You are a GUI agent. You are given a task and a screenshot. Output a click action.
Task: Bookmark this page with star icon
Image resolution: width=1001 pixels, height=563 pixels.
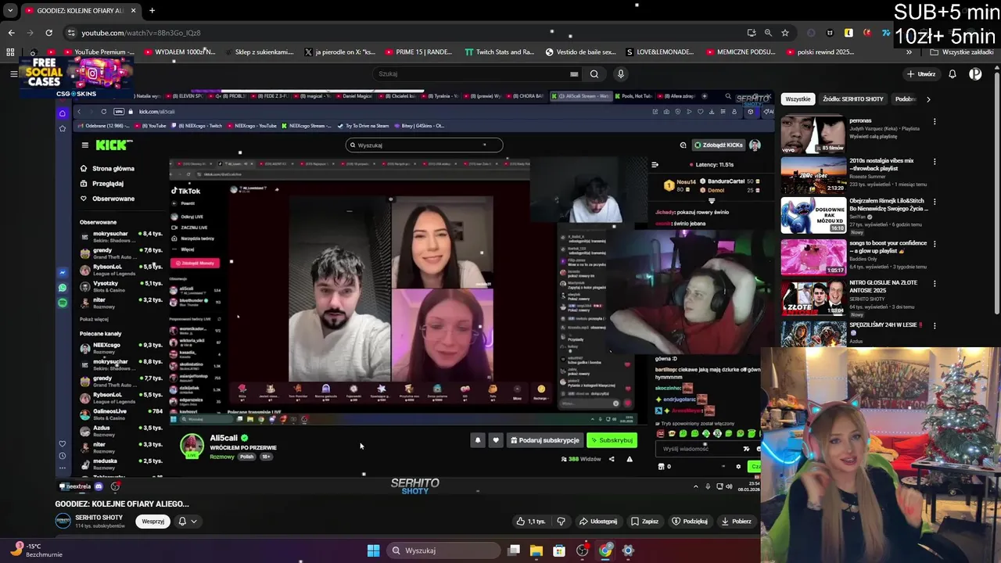click(x=784, y=33)
